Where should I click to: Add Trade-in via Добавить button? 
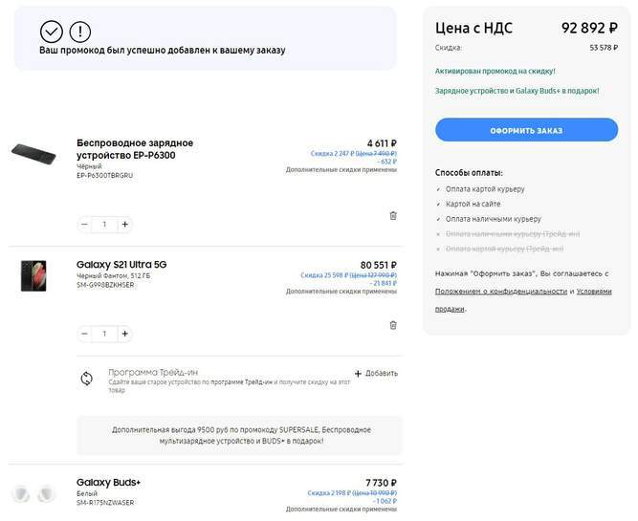click(376, 373)
